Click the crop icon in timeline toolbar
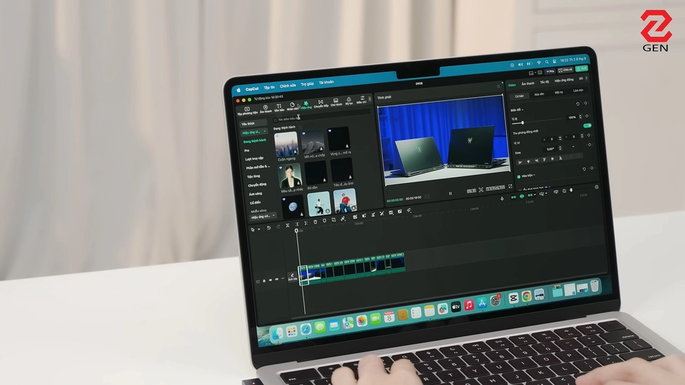Viewport: 685px width, 385px height. pyautogui.click(x=334, y=220)
